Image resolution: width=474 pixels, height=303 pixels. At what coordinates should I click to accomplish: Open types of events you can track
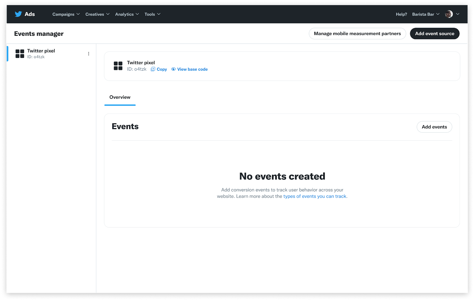pos(315,196)
